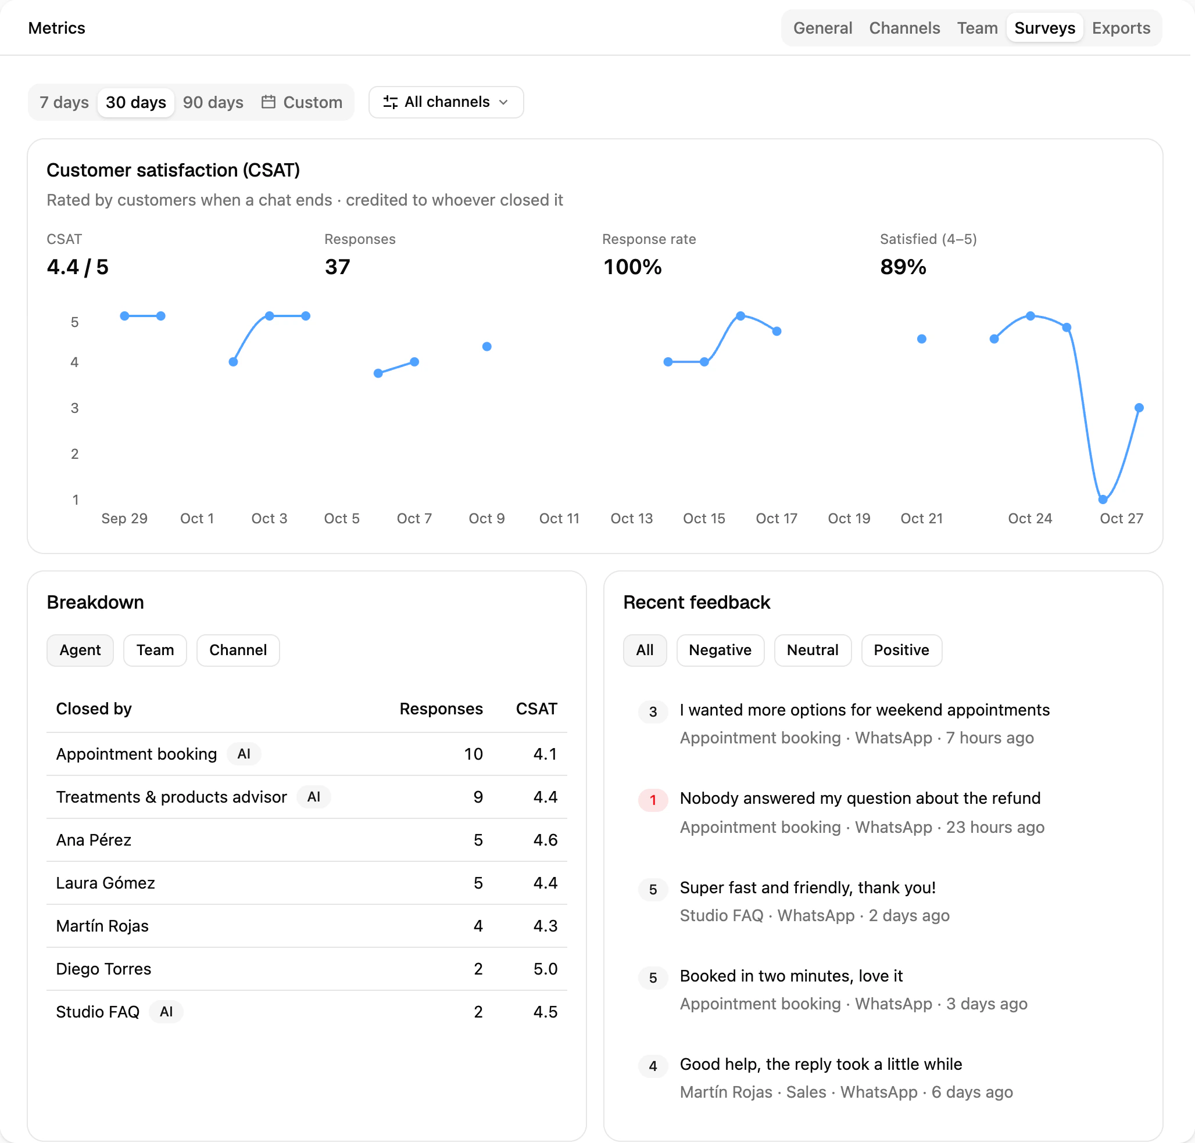The width and height of the screenshot is (1195, 1143).
Task: Click the AI badge next to Appointment booking
Action: 244,754
